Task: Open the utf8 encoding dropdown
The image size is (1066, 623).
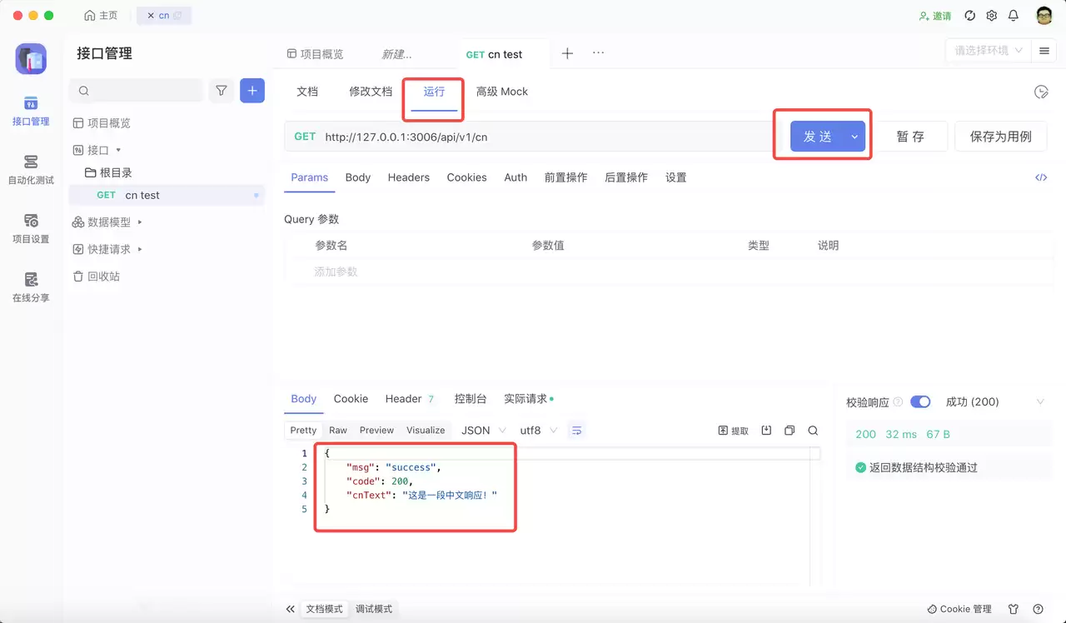Action: click(x=538, y=431)
